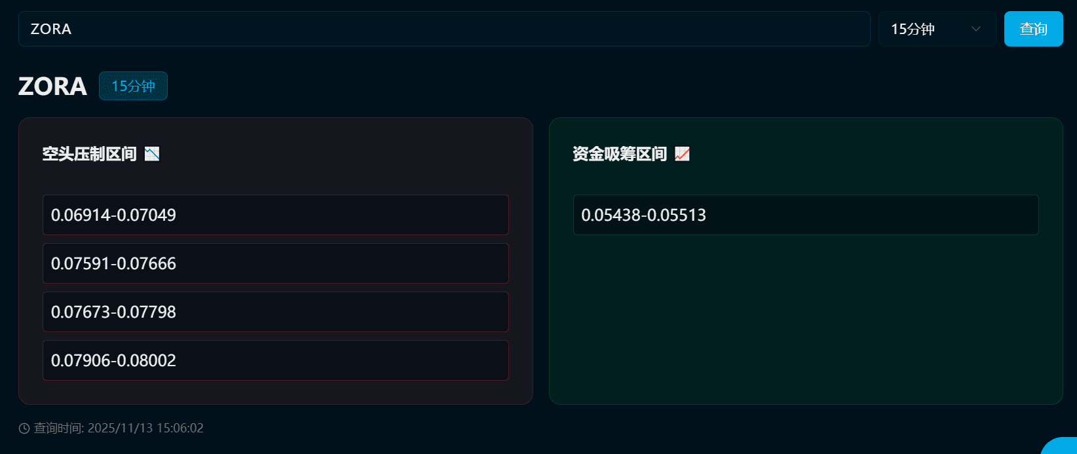Click the blue floating circle at bottom-right corner

pyautogui.click(x=1060, y=446)
